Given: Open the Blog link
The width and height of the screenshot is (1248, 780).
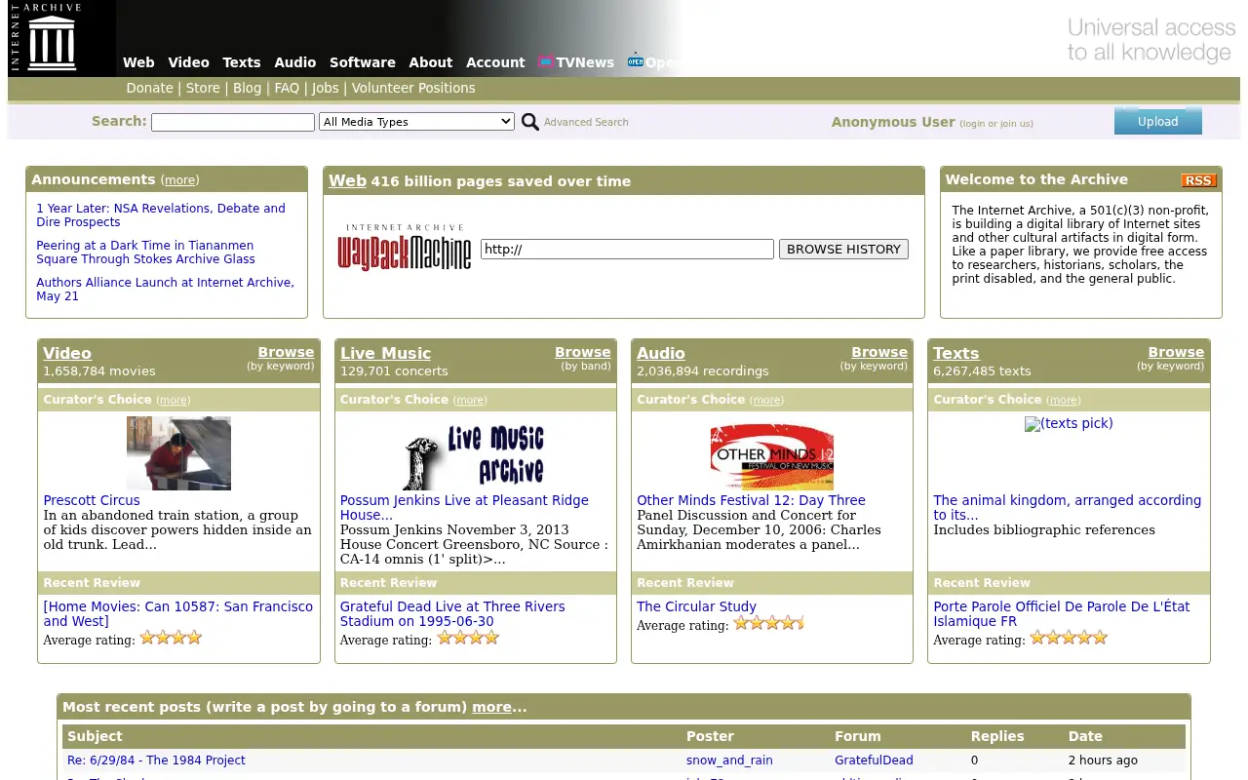Looking at the screenshot, I should pyautogui.click(x=248, y=88).
